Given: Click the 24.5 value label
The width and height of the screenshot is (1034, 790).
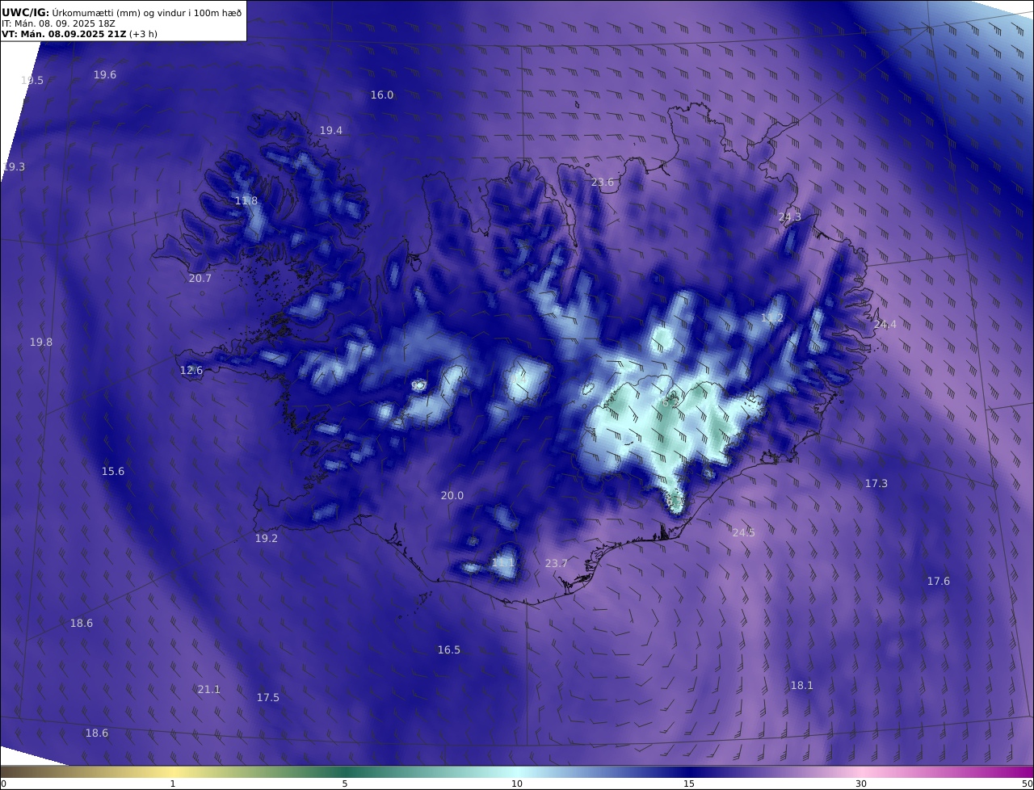Looking at the screenshot, I should [744, 533].
